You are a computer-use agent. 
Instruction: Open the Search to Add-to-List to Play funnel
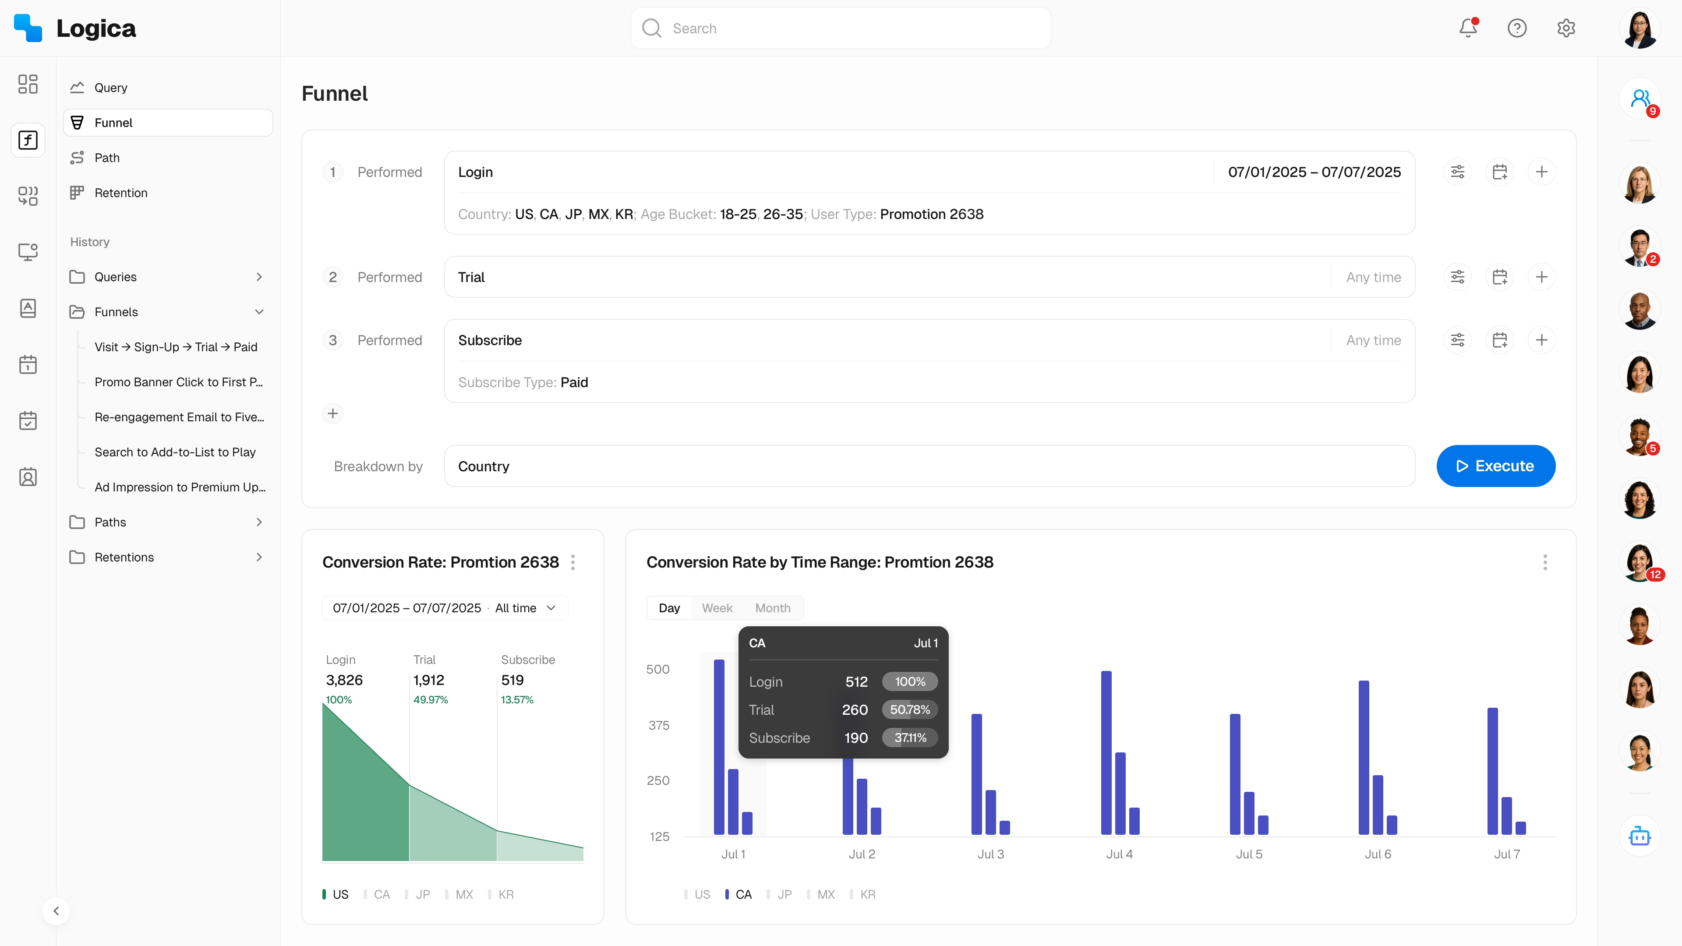click(175, 452)
